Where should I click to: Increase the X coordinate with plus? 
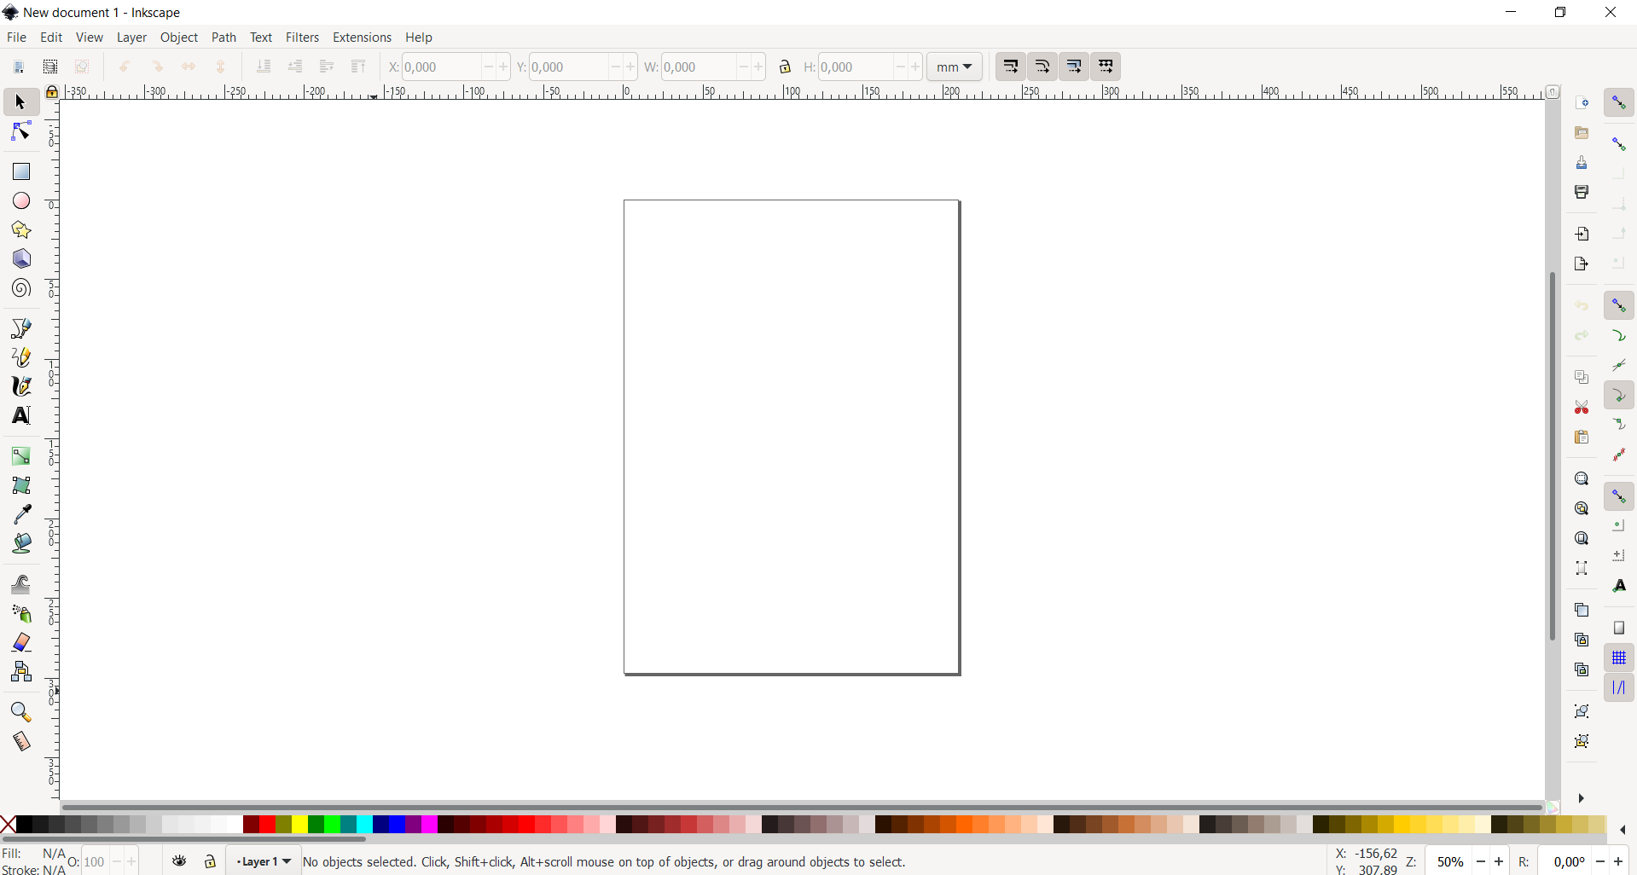click(503, 67)
